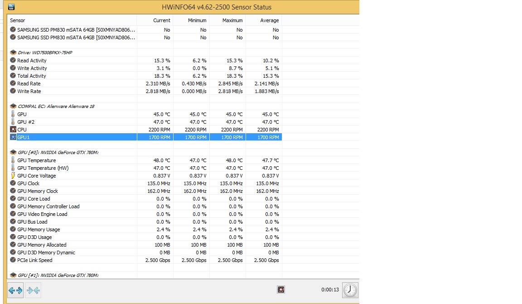522x304 pixels.
Task: Click the Minimum column header
Action: [x=191, y=20]
